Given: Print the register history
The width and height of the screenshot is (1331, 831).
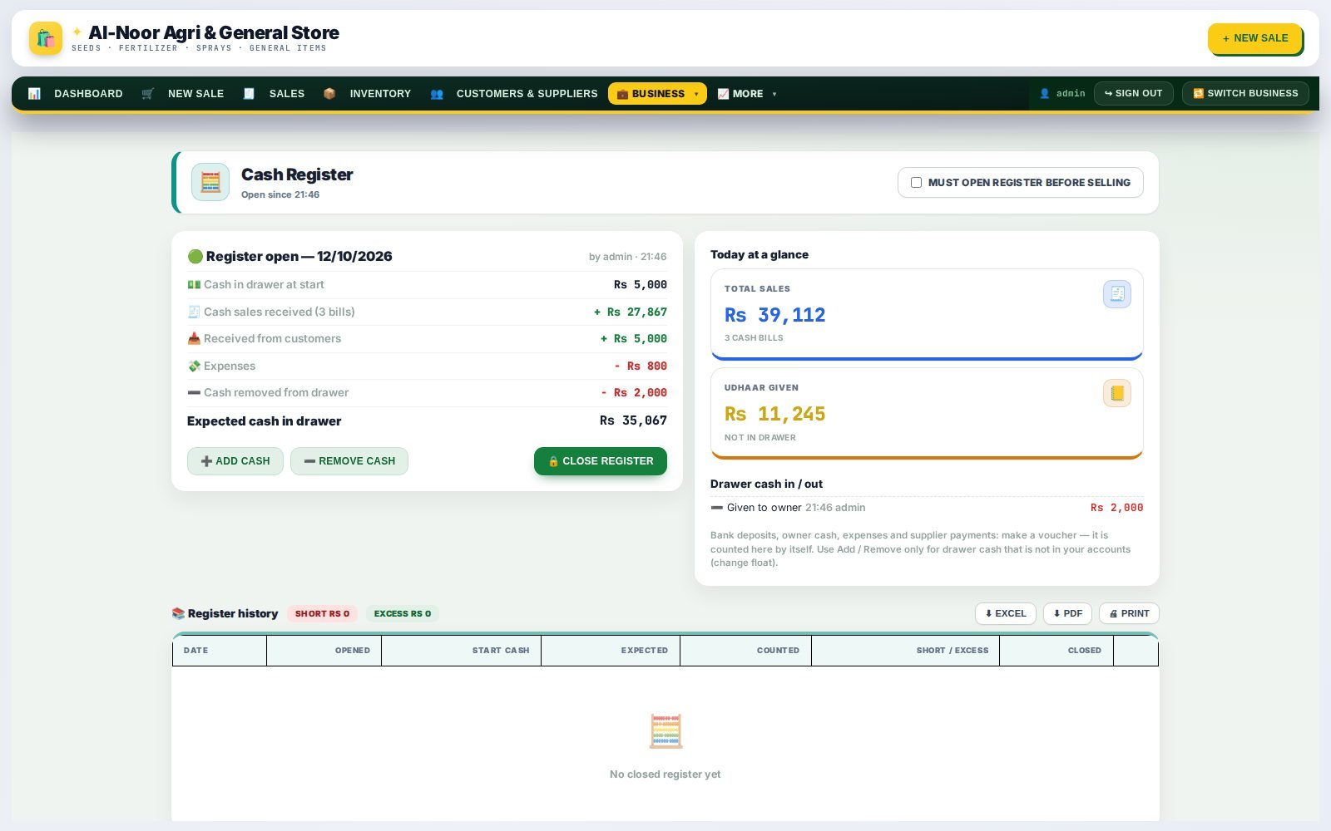Looking at the screenshot, I should [1129, 613].
